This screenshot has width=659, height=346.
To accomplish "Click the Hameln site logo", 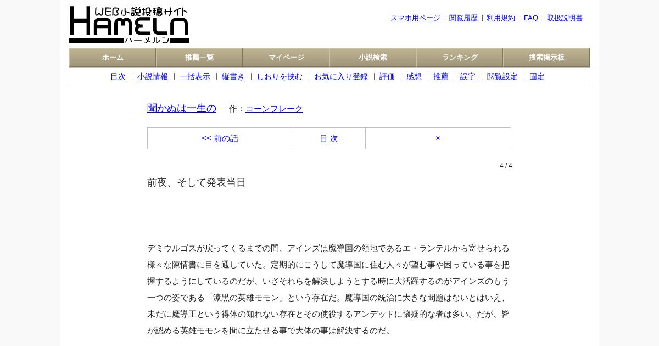I will pos(129,25).
